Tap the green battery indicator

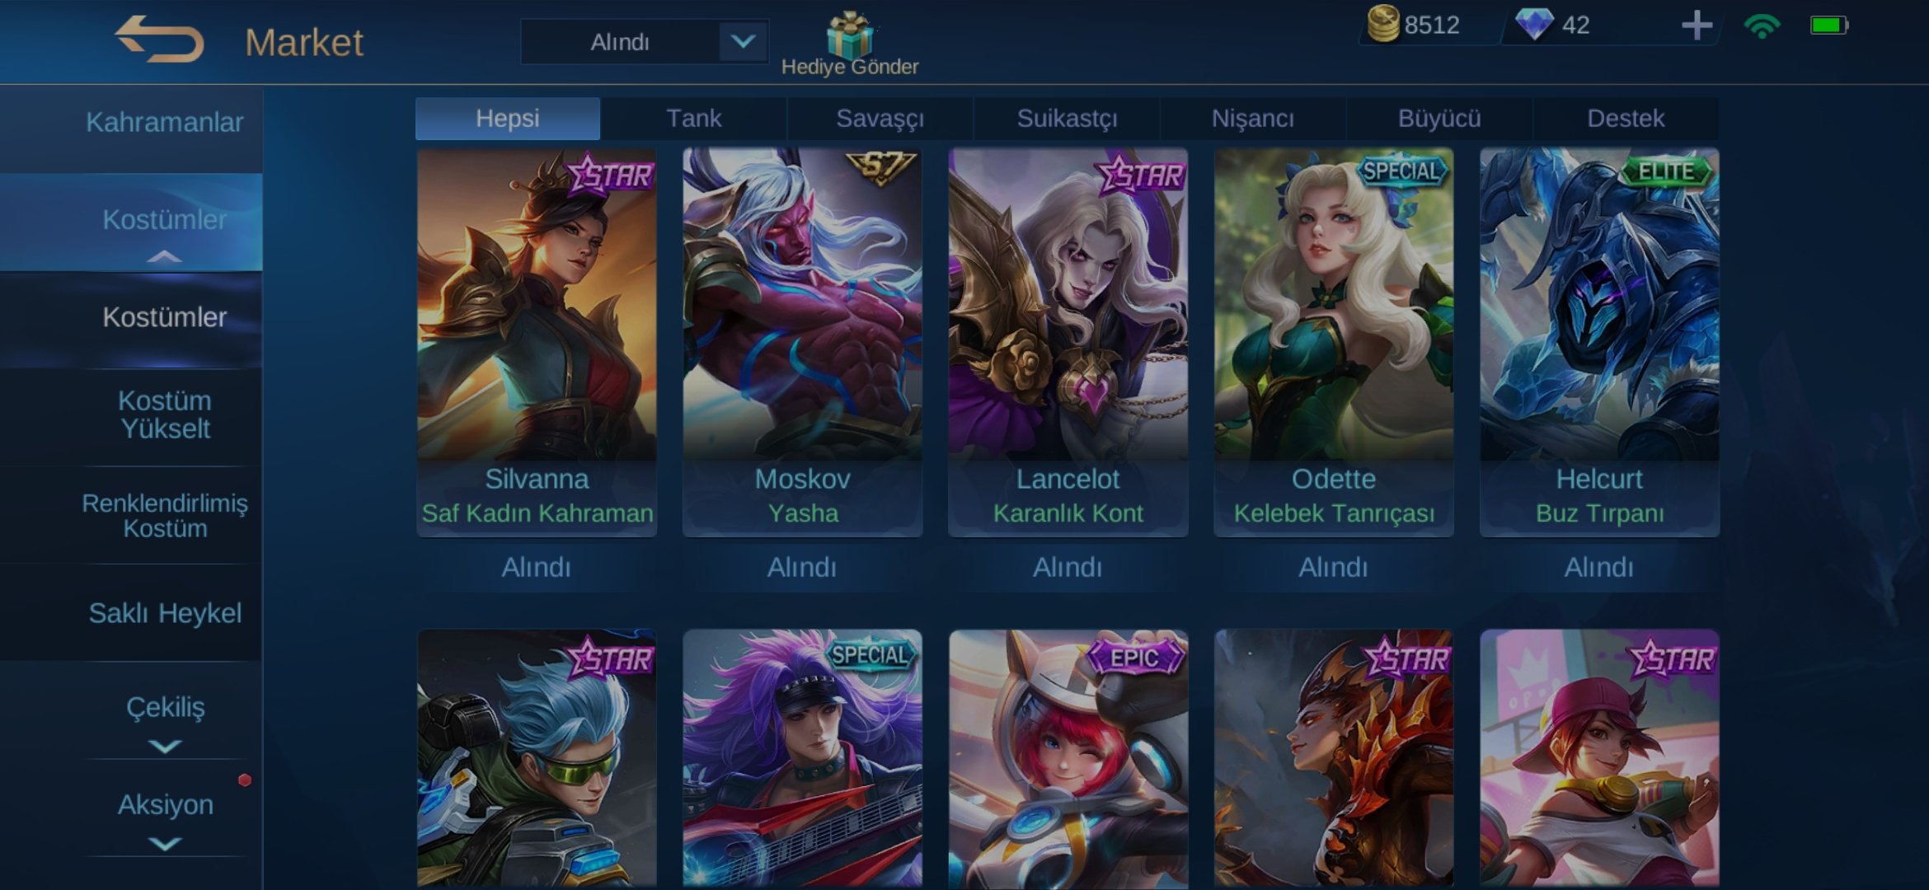[x=1828, y=26]
